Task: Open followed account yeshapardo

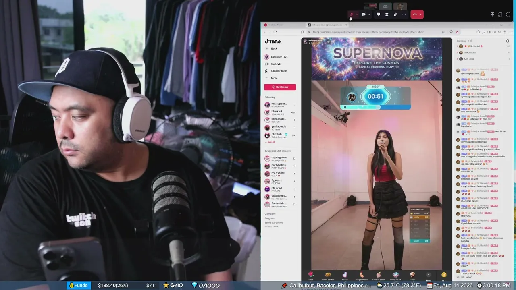Action: coord(280,127)
